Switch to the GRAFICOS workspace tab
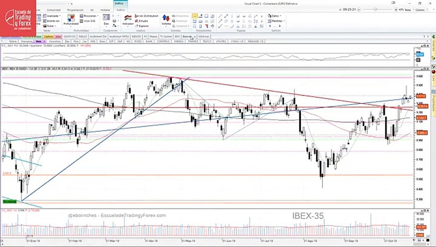 [x=70, y=36]
